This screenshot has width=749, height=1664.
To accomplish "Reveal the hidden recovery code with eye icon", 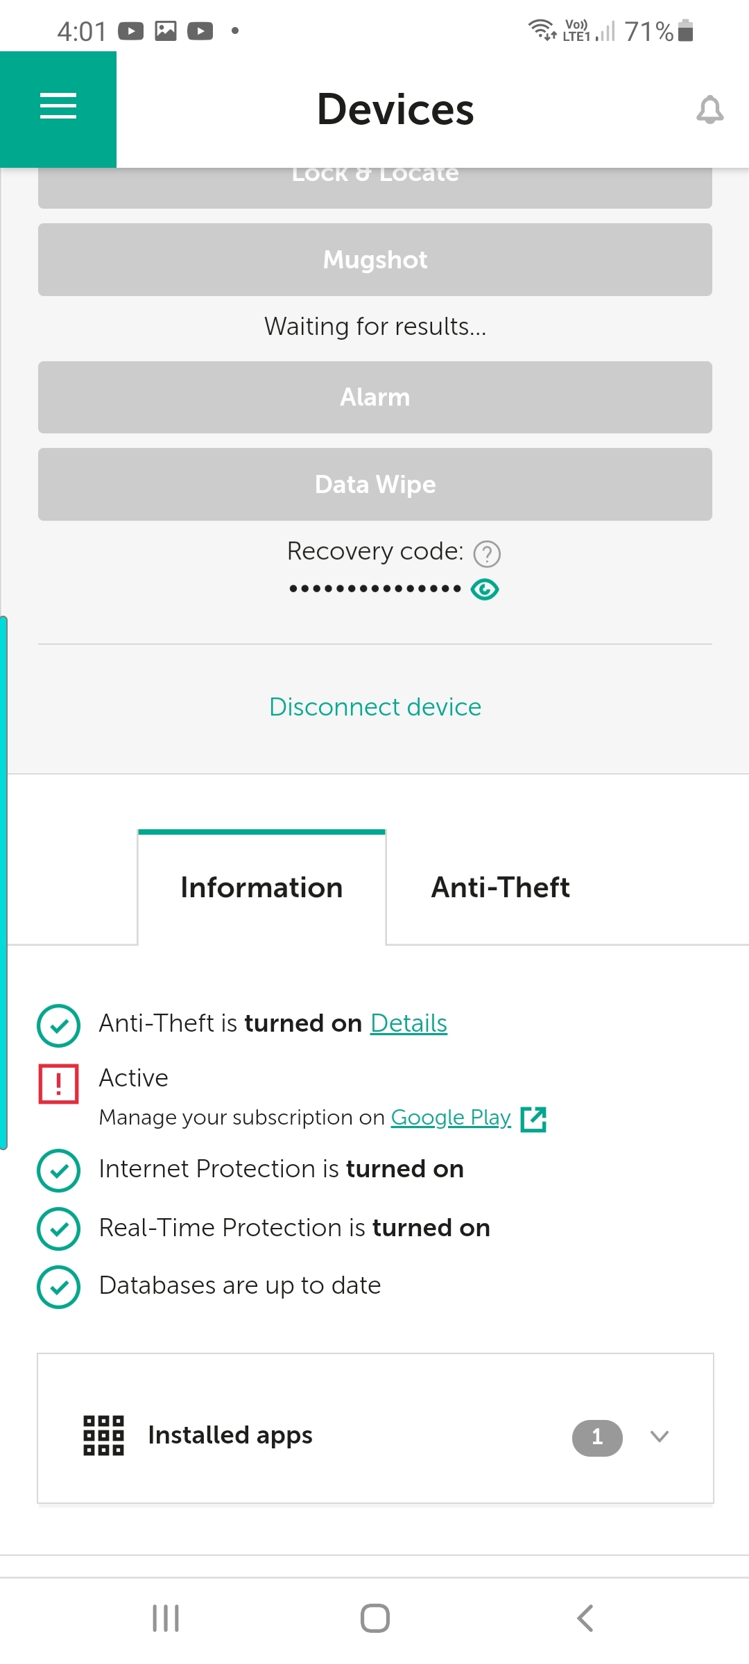I will click(x=485, y=589).
